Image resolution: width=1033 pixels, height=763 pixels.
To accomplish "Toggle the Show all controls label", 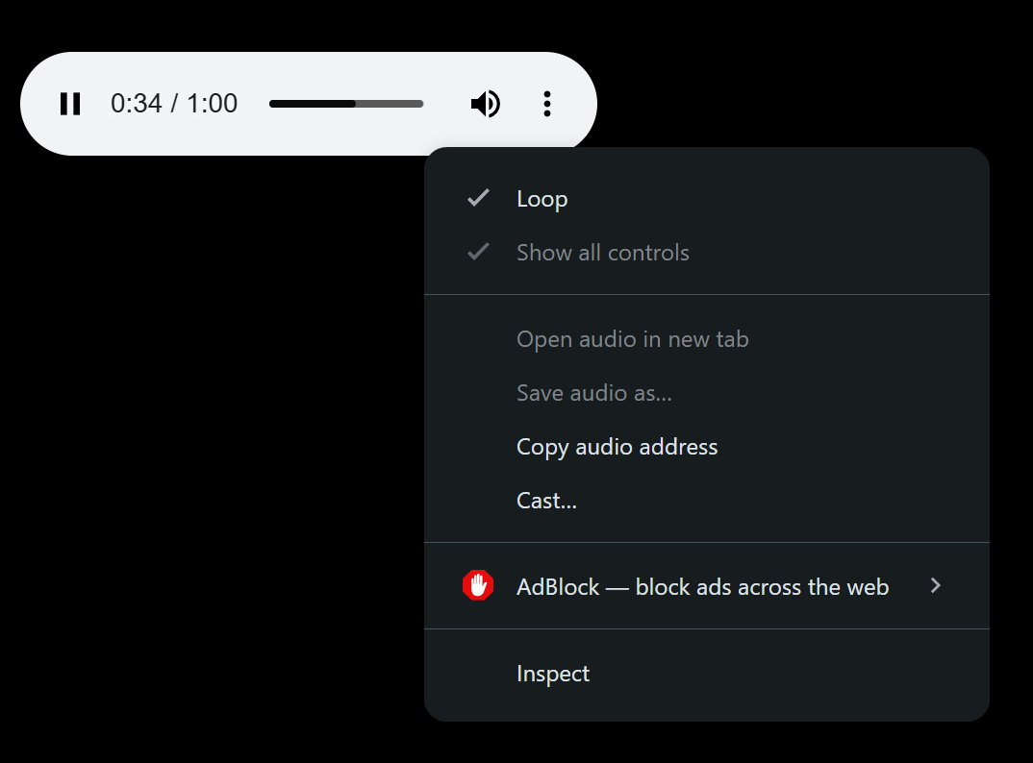I will tap(603, 253).
